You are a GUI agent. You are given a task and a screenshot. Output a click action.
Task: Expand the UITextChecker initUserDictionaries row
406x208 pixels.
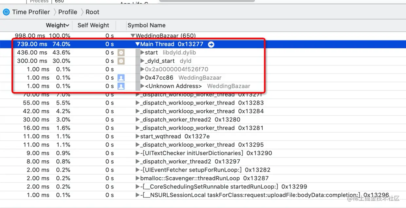click(x=138, y=153)
